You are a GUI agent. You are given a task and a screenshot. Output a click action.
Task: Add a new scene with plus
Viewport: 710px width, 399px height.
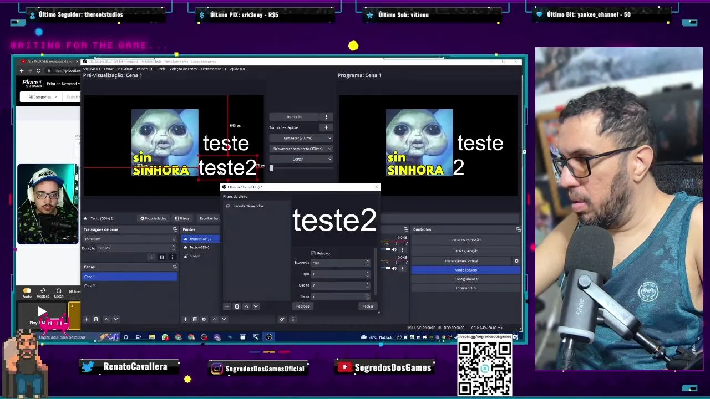pyautogui.click(x=86, y=319)
